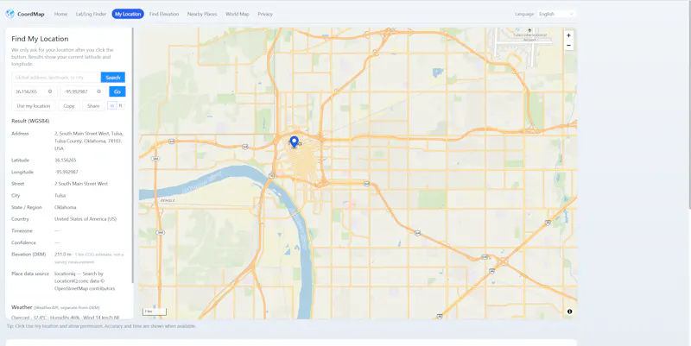Focus the global address search field
The width and height of the screenshot is (691, 346).
point(56,78)
